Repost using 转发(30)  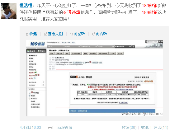tap(129, 128)
